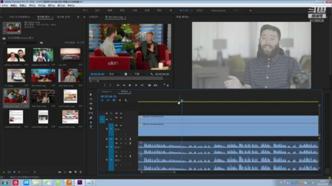The image size is (332, 186).
Task: Click the Overwrite button in Source monitor
Action: point(156,85)
